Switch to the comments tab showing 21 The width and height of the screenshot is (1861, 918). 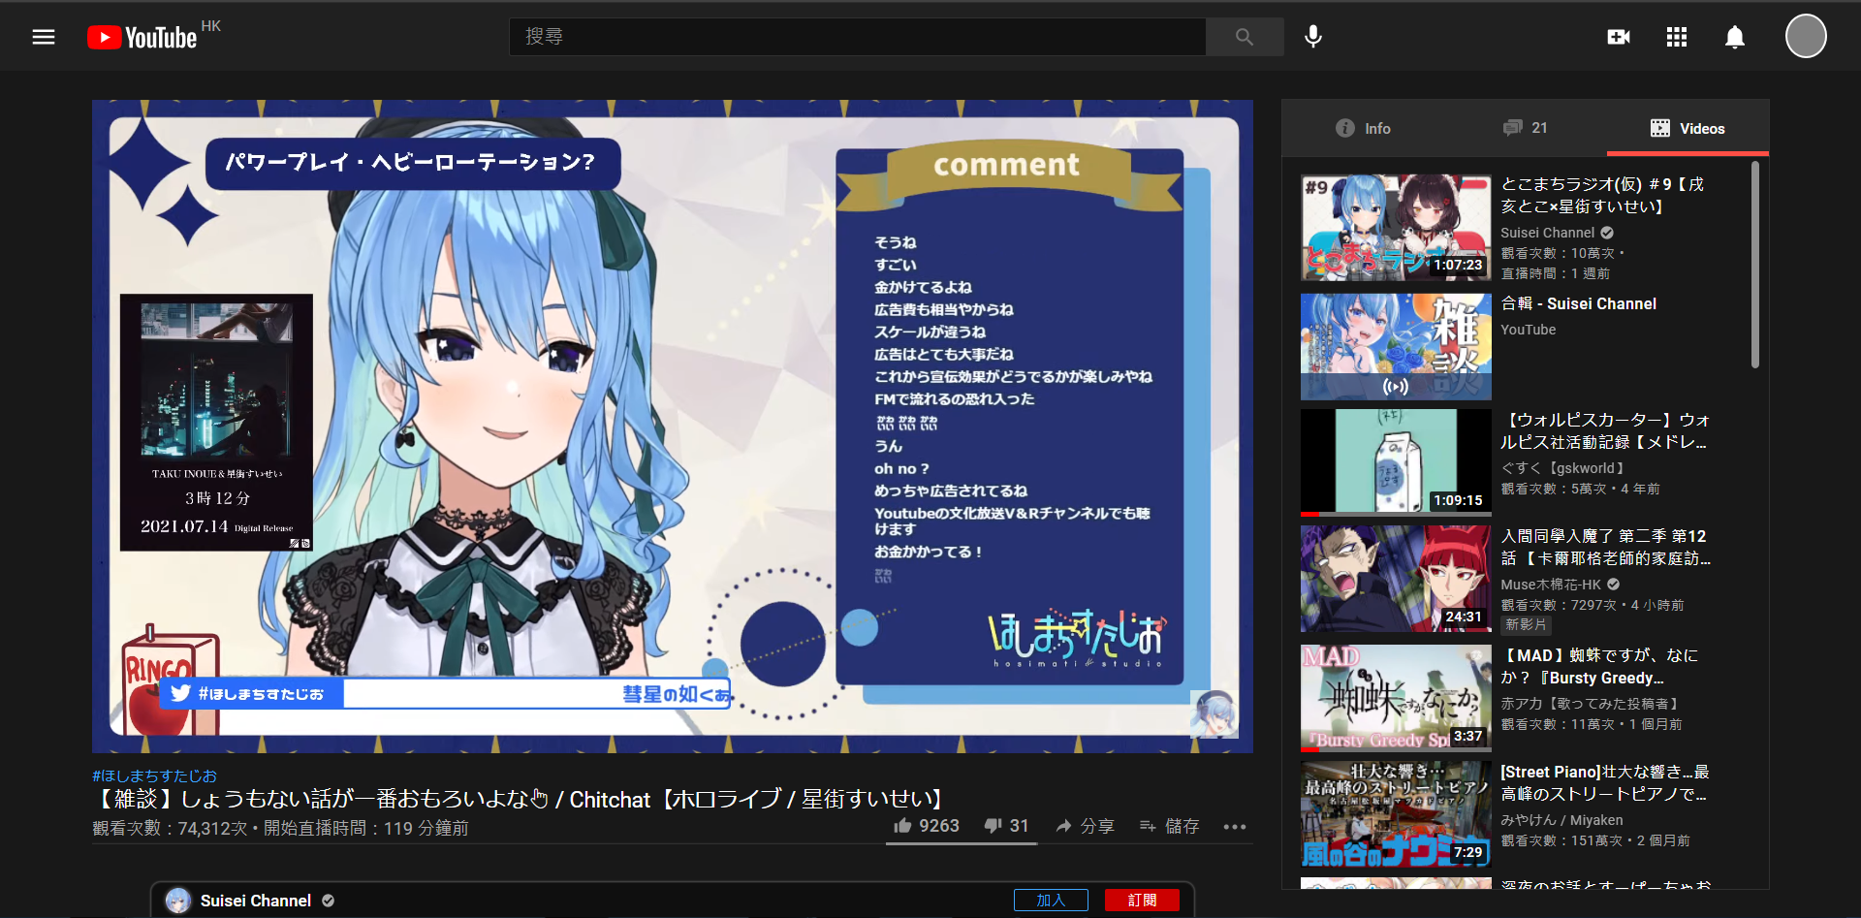(x=1526, y=128)
